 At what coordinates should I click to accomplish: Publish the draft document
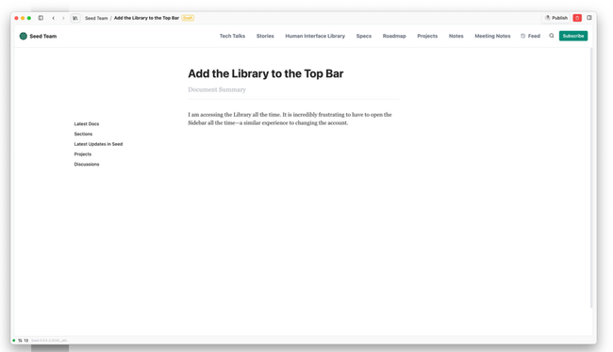[x=556, y=18]
